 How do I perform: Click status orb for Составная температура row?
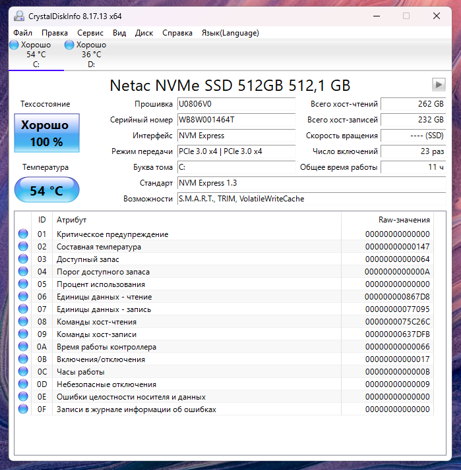click(x=23, y=246)
